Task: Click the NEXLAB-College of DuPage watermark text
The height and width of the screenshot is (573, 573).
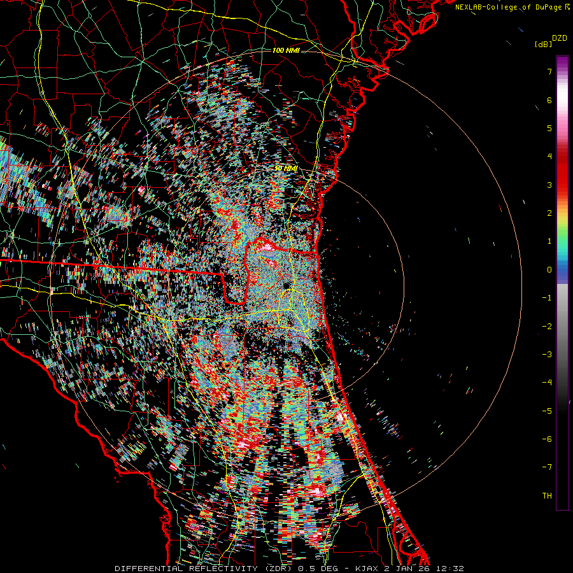Action: (x=509, y=7)
